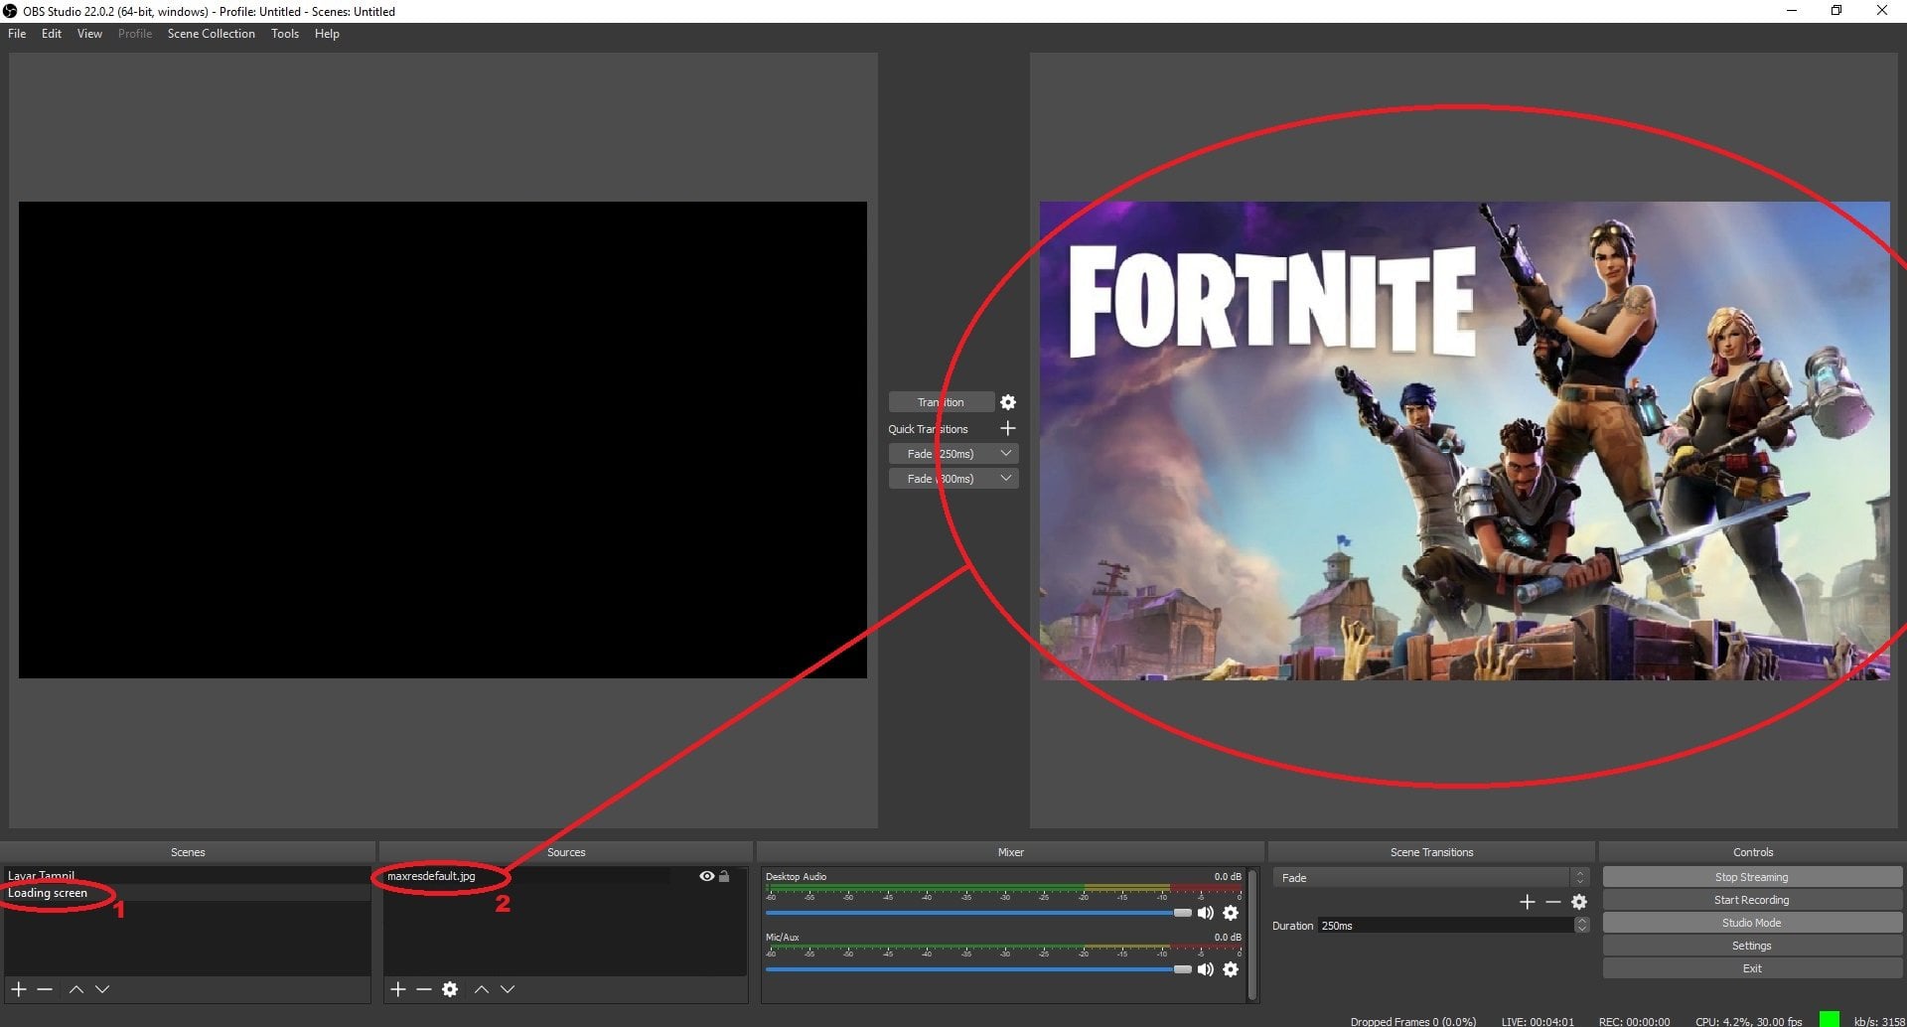Hide maxresdefault.jpg source using eye icon
1907x1027 pixels.
(x=706, y=876)
